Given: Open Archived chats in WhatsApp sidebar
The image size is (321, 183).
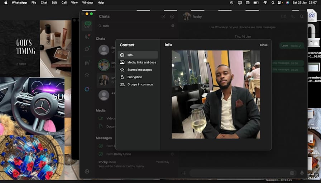Looking at the screenshot, I should click(x=87, y=63).
